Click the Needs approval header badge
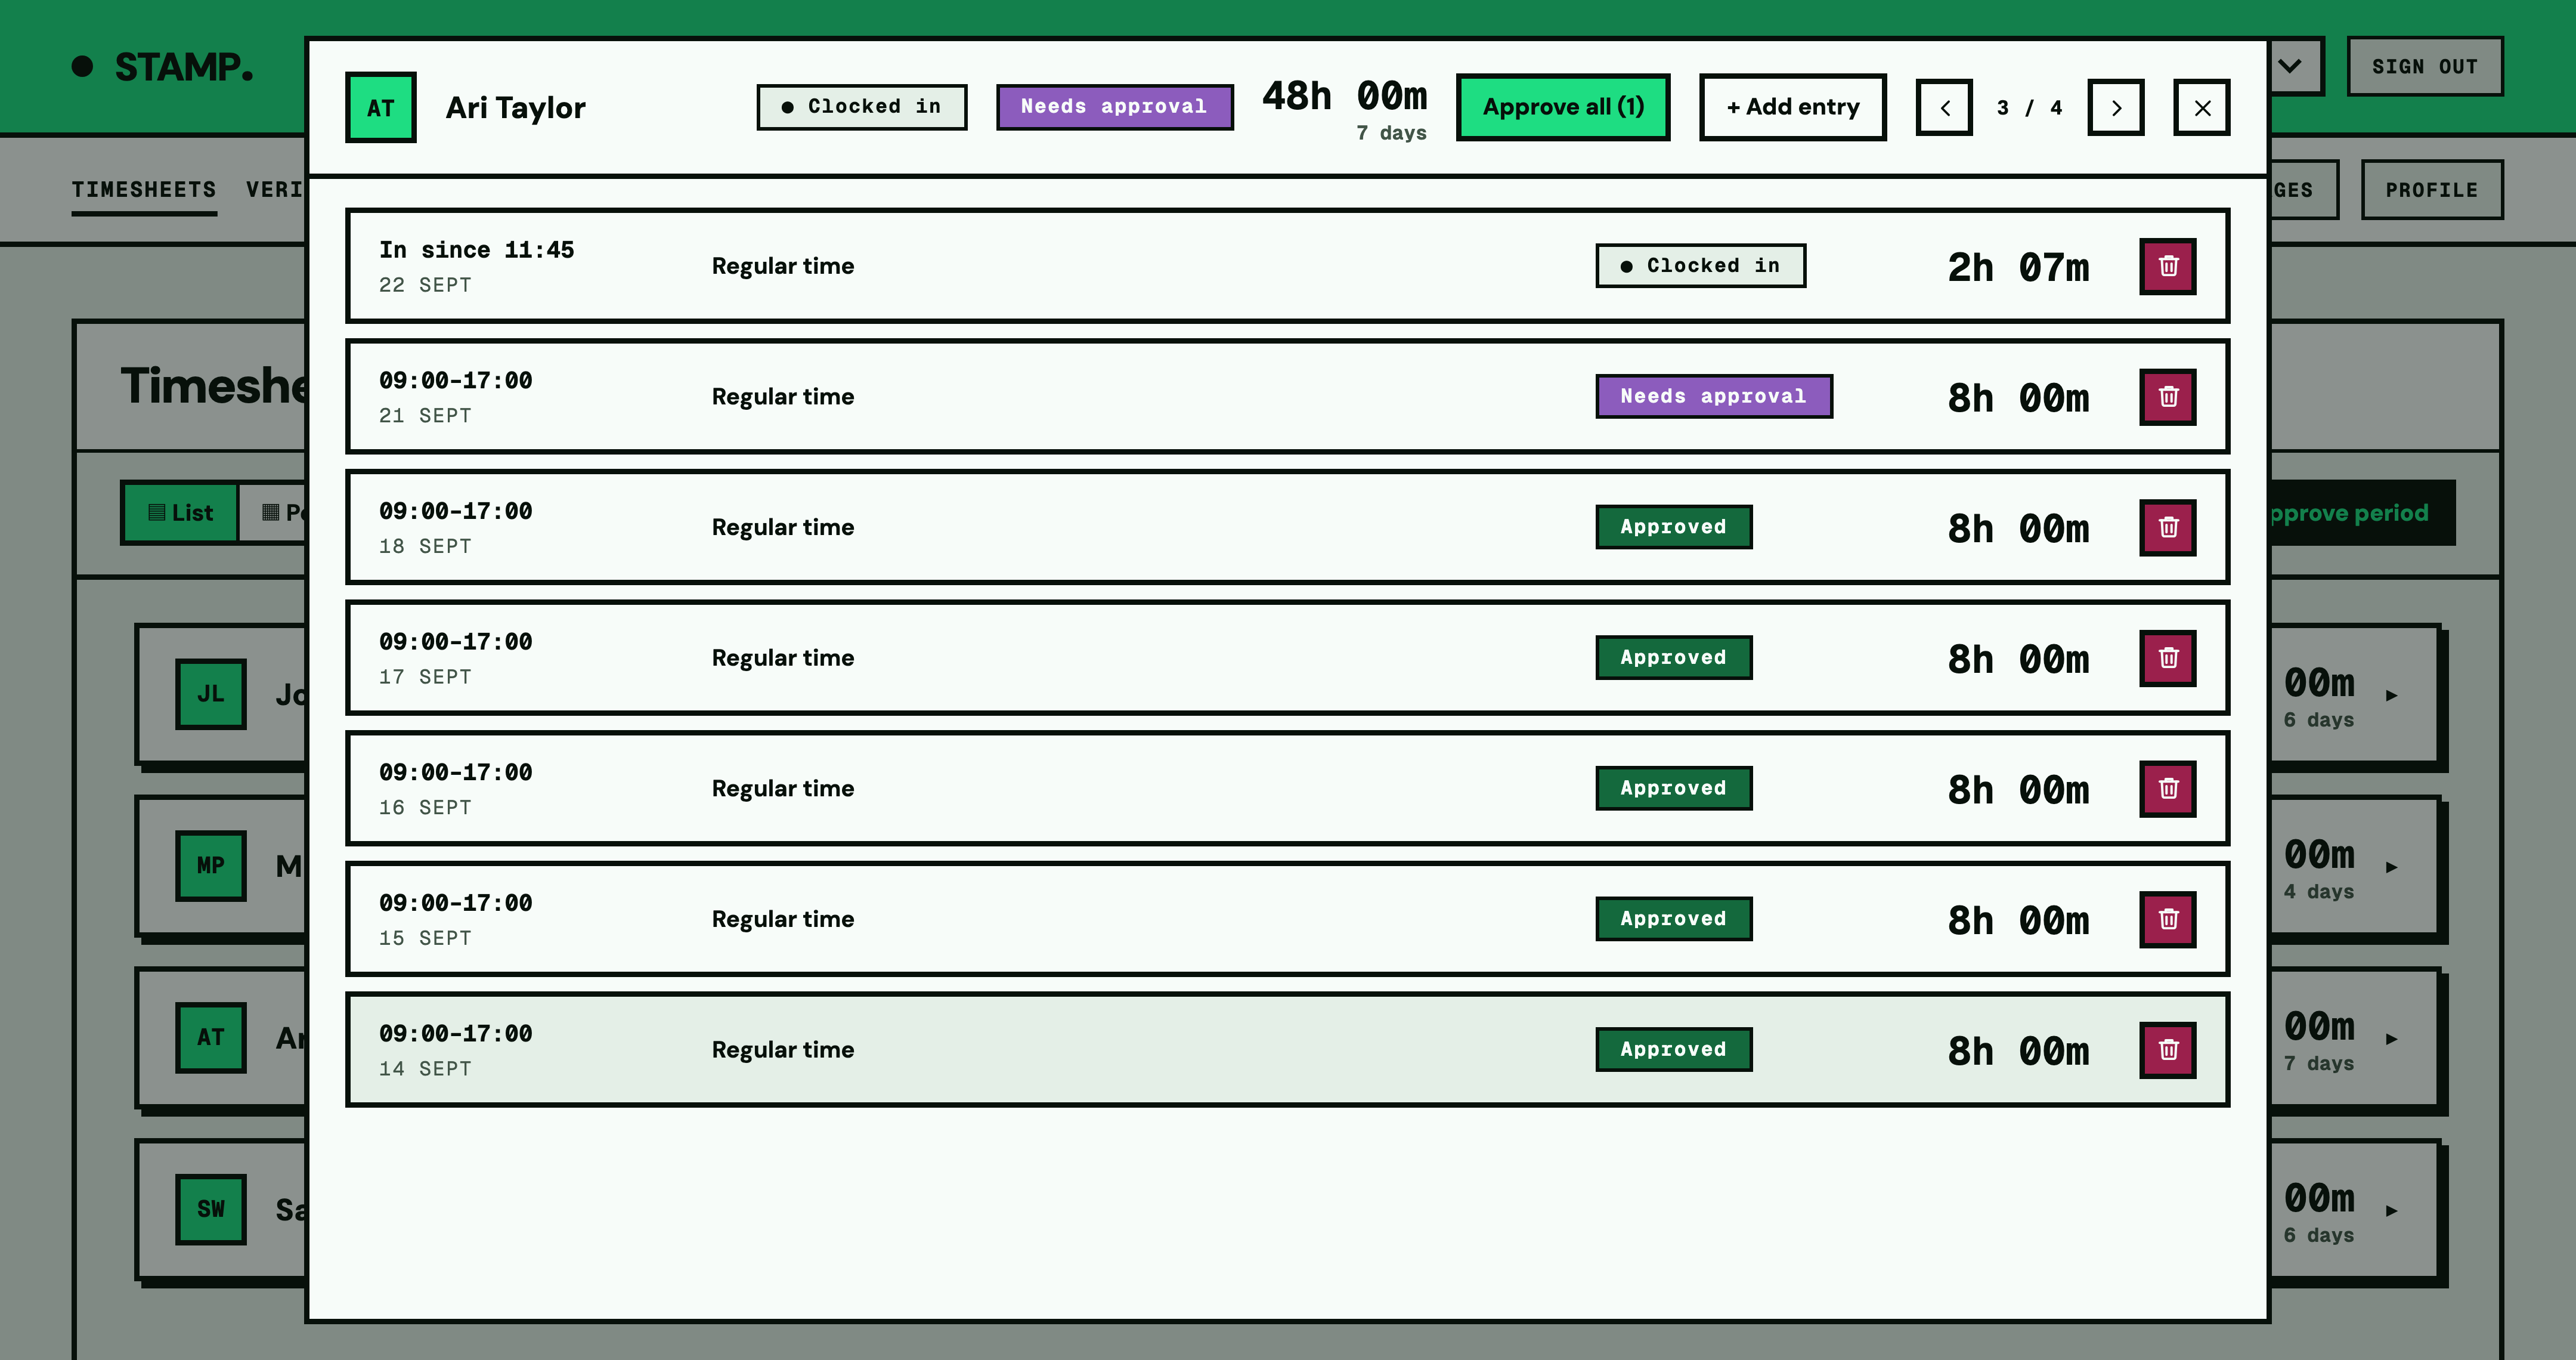Viewport: 2576px width, 1360px height. [x=1115, y=107]
